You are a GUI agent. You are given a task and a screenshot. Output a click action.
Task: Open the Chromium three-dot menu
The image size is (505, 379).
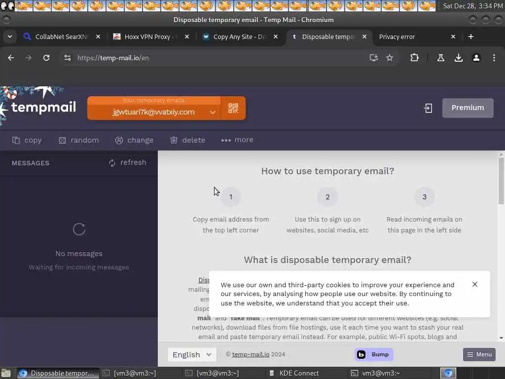tap(494, 58)
